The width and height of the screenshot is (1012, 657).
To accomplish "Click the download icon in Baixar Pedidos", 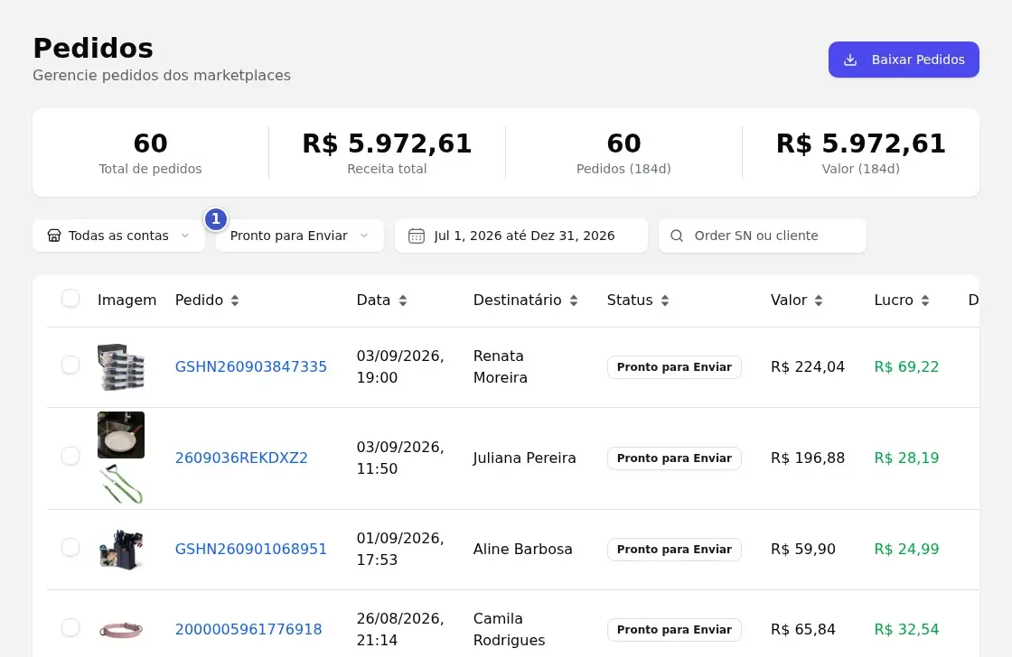I will pyautogui.click(x=850, y=60).
